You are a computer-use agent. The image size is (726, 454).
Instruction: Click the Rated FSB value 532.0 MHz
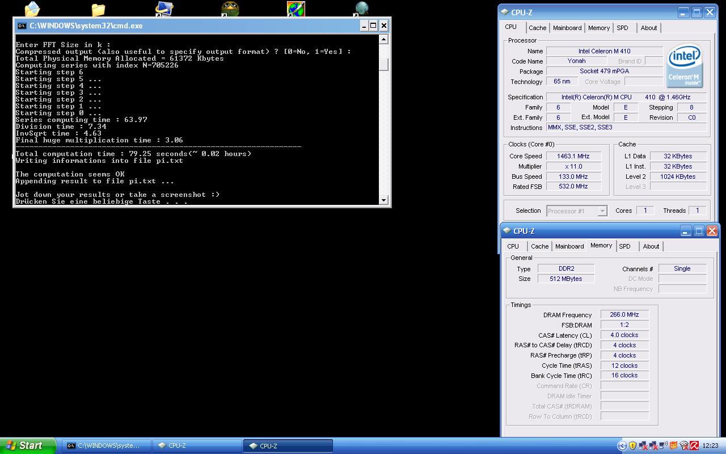[573, 187]
